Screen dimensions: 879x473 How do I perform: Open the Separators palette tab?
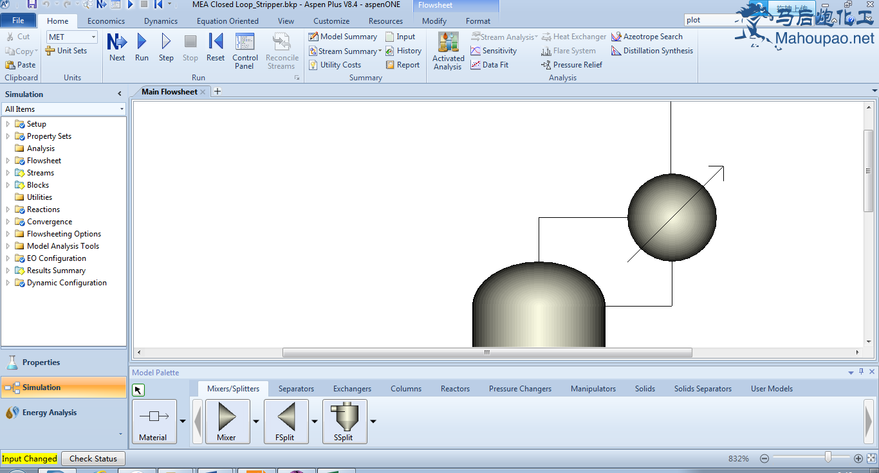click(x=296, y=389)
